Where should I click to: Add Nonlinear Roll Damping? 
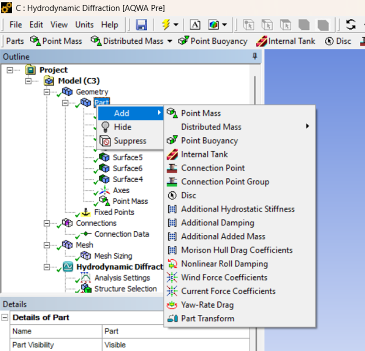click(x=240, y=264)
